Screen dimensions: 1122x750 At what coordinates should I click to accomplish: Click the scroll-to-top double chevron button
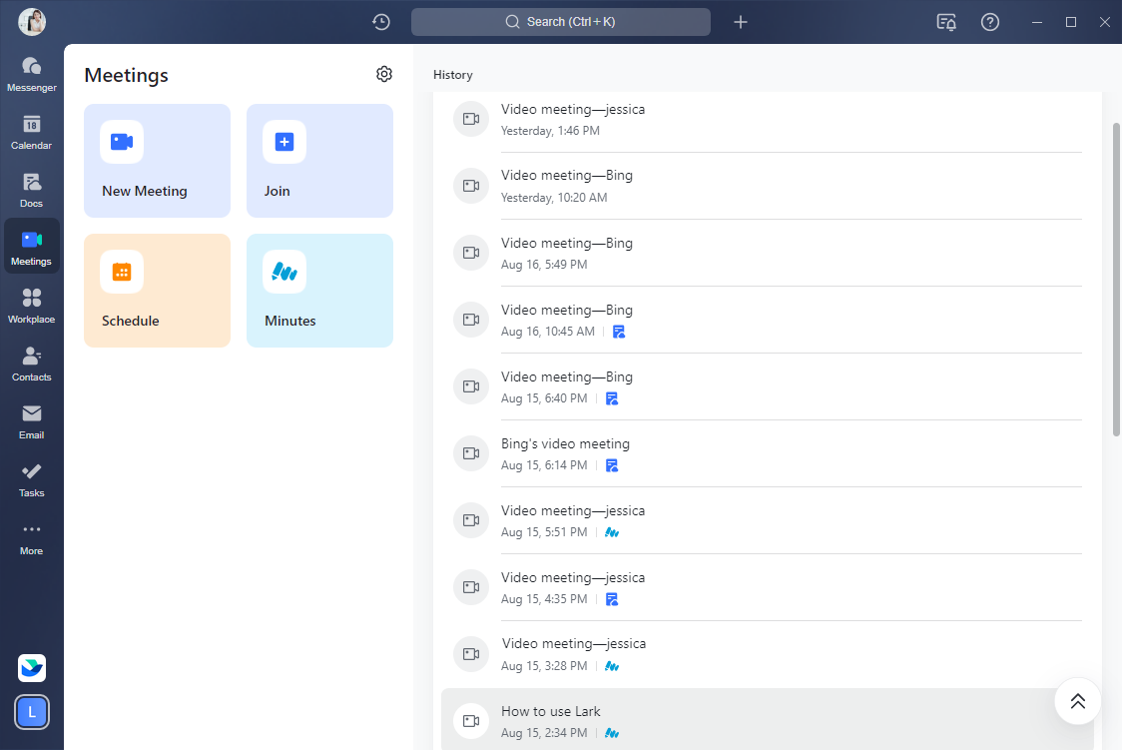(1077, 701)
